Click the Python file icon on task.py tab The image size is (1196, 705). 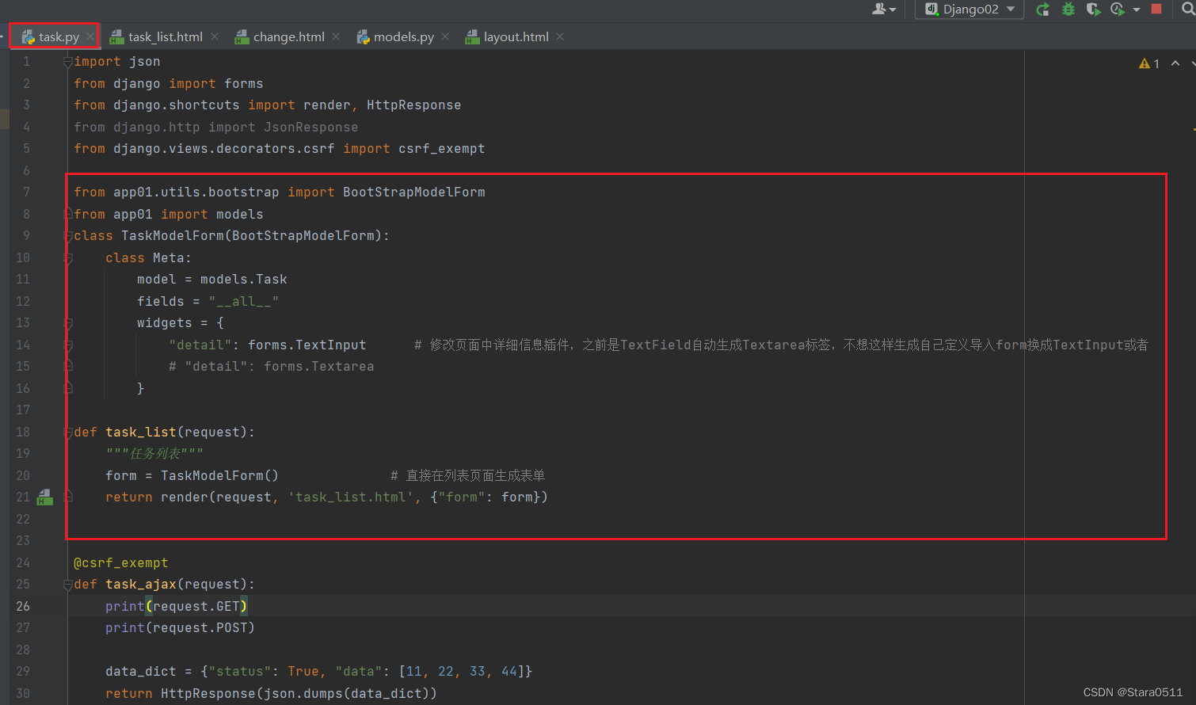pyautogui.click(x=29, y=37)
